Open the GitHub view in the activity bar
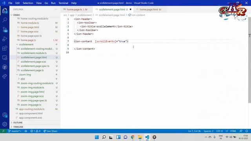Screen dimensions: 251x141 [x=5, y=67]
